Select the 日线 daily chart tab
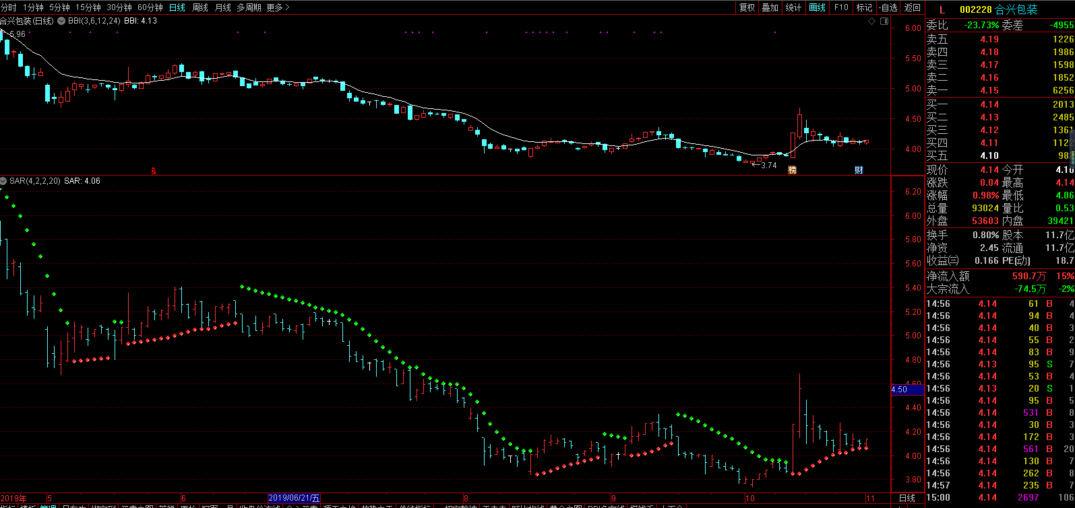This screenshot has height=508, width=1075. 177,7
